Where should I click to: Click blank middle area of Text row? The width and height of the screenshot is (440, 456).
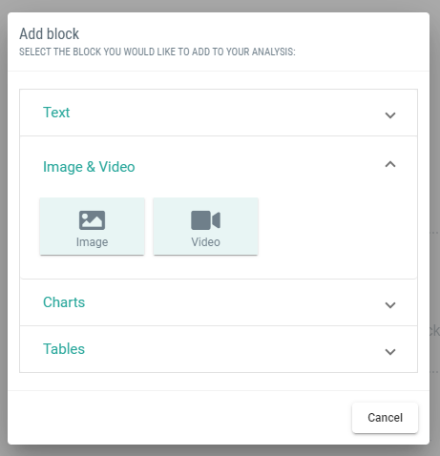click(222, 113)
